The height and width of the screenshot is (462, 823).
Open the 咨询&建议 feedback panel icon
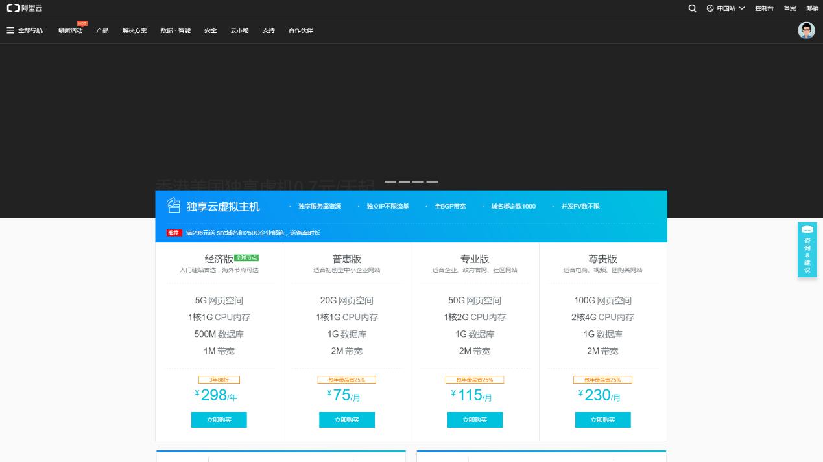point(807,230)
